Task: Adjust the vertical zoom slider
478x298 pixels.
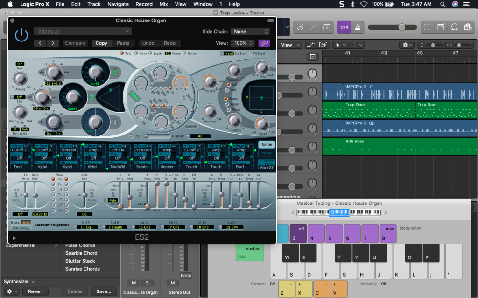Action: tap(433, 45)
